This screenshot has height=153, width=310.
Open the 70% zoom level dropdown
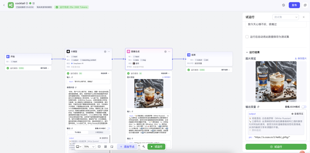tap(89, 147)
